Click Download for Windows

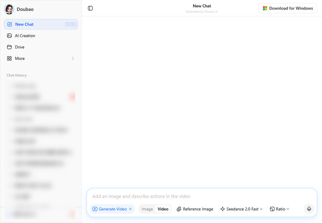point(288,8)
